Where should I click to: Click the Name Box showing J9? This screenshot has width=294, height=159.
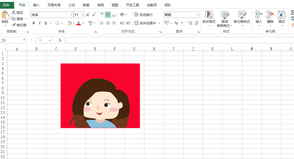(x=11, y=40)
